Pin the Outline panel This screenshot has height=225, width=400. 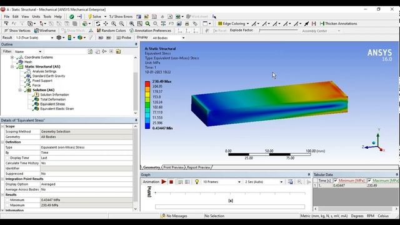[x=136, y=44]
